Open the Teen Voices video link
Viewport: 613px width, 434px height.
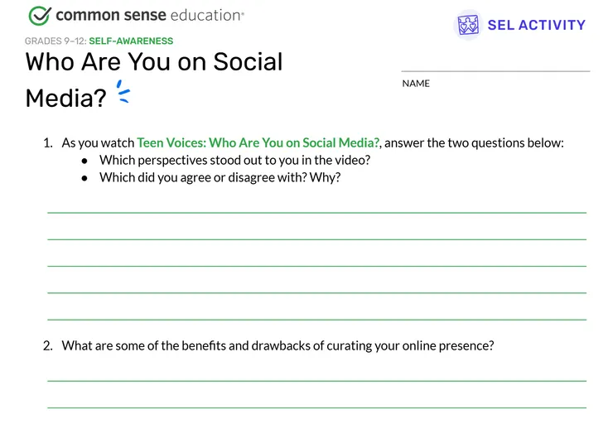pos(258,142)
